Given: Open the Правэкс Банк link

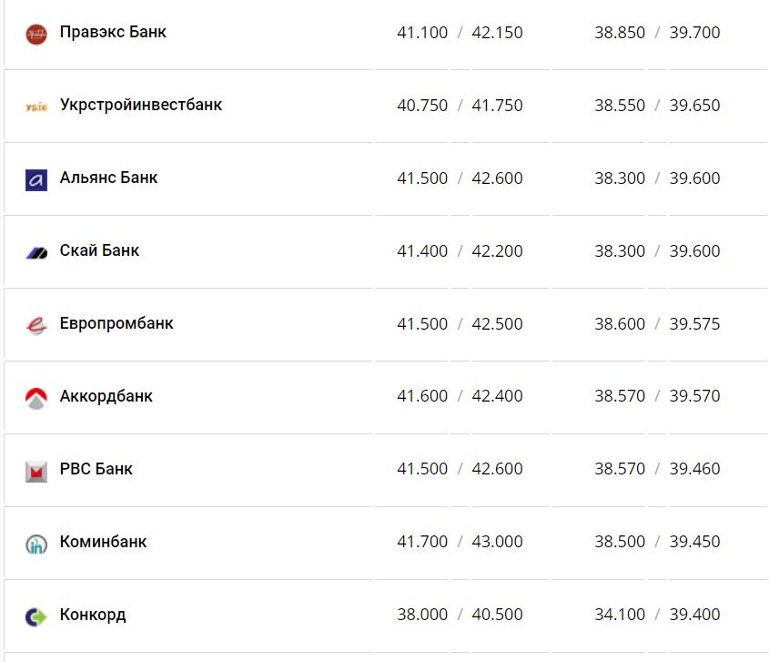Looking at the screenshot, I should point(113,33).
